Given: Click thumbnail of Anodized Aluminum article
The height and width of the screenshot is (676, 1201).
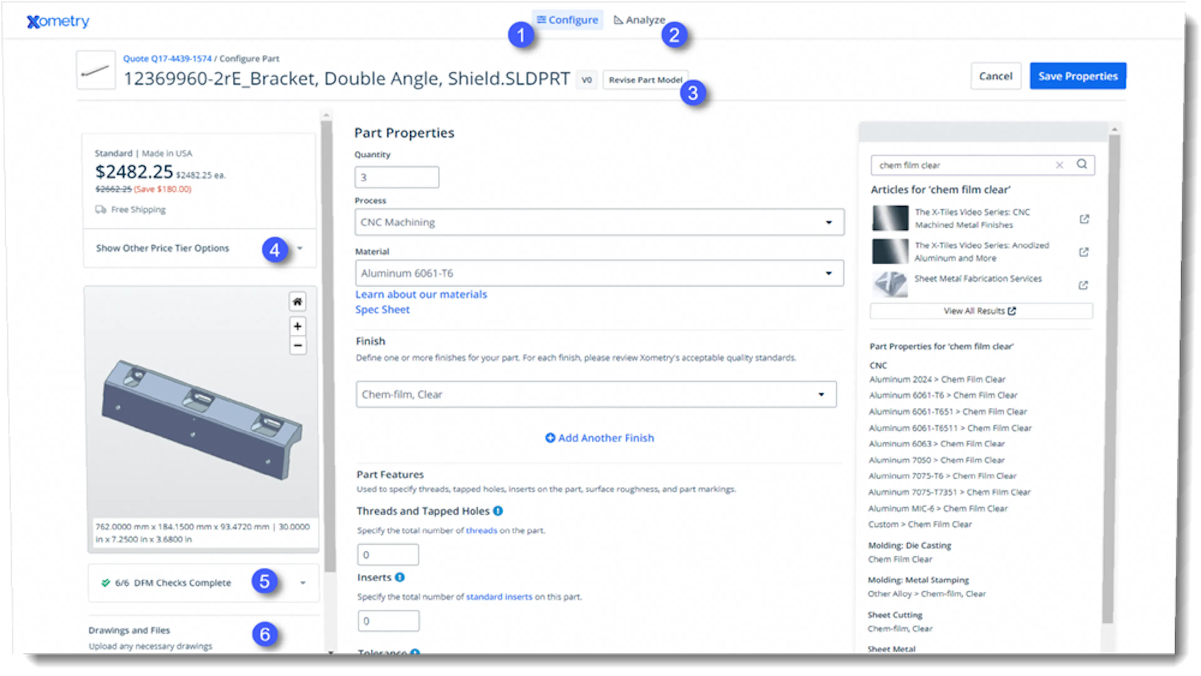Looking at the screenshot, I should coord(890,251).
